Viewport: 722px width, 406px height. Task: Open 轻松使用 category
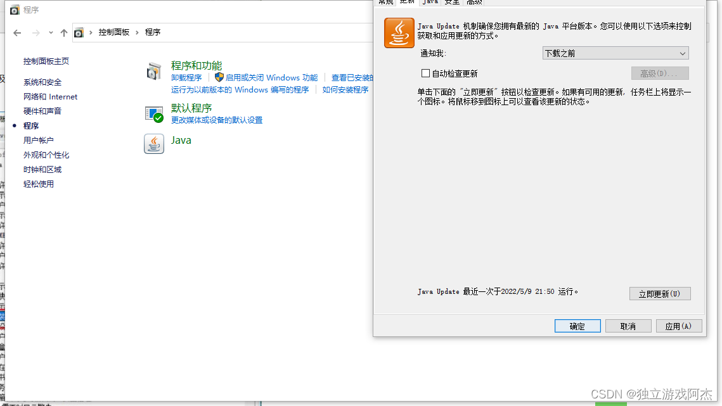coord(38,184)
